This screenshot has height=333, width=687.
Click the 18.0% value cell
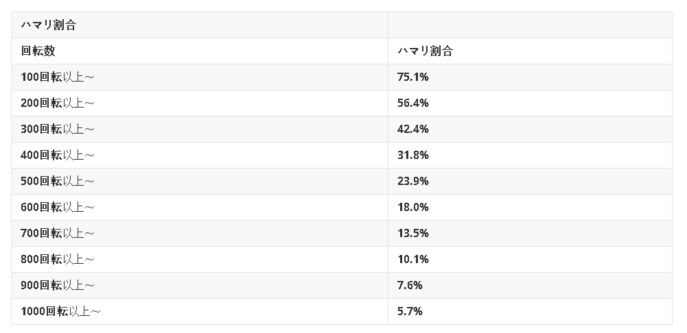(412, 208)
